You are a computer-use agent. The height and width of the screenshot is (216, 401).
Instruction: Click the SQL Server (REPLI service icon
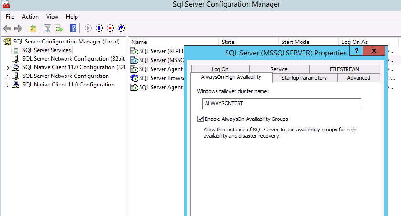pyautogui.click(x=134, y=51)
